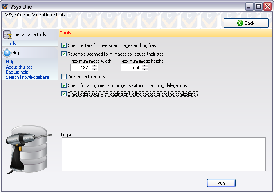274x193 pixels.
Task: Click inside the Logs text area
Action: pos(164,154)
